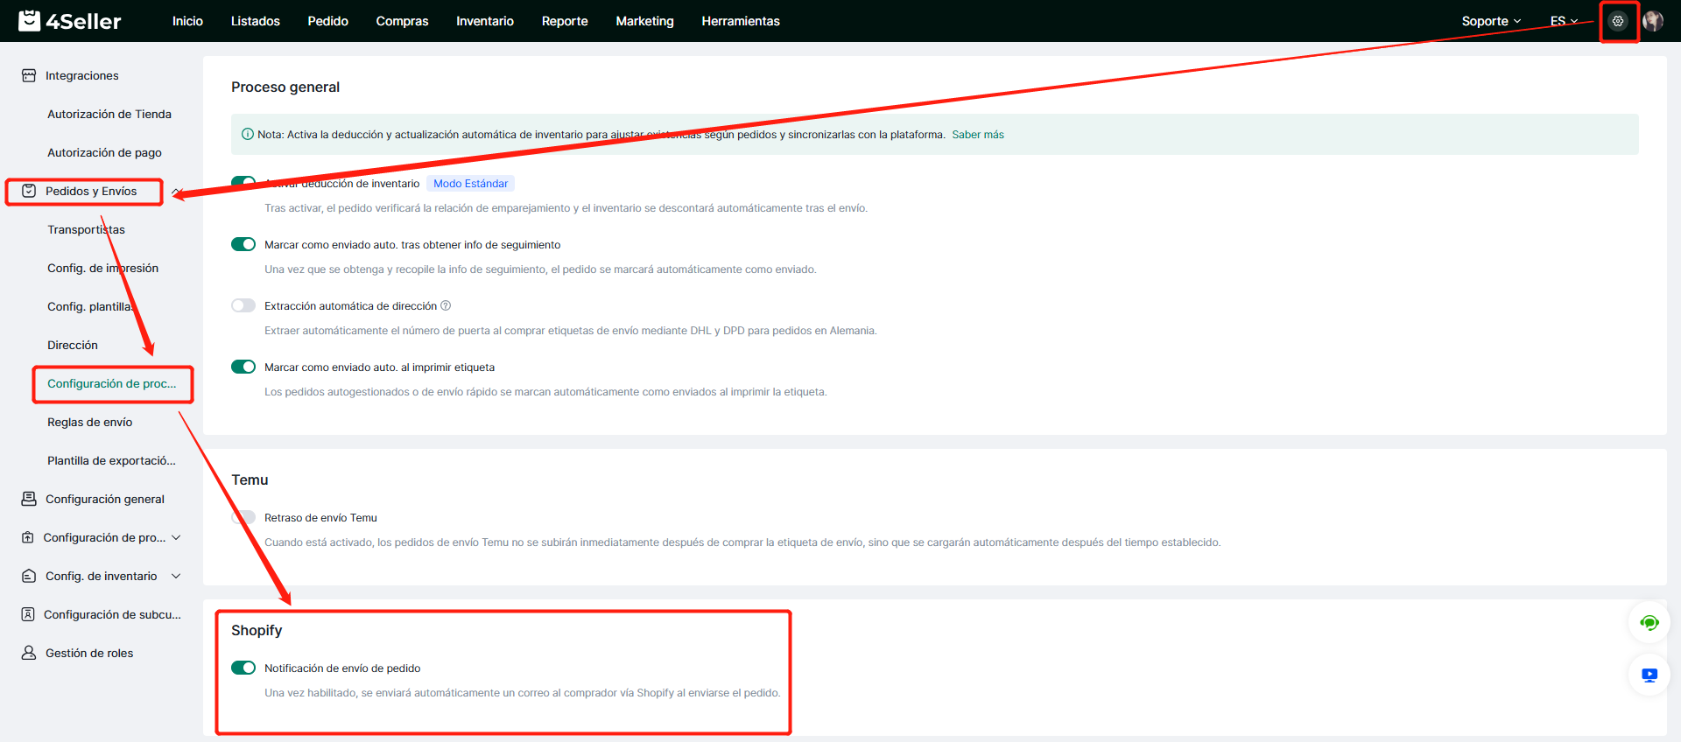Image resolution: width=1681 pixels, height=742 pixels.
Task: Toggle the Marcar como enviado al imprimir switch
Action: pyautogui.click(x=243, y=367)
